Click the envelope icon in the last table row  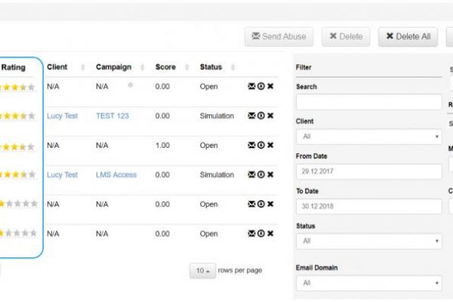pos(252,234)
